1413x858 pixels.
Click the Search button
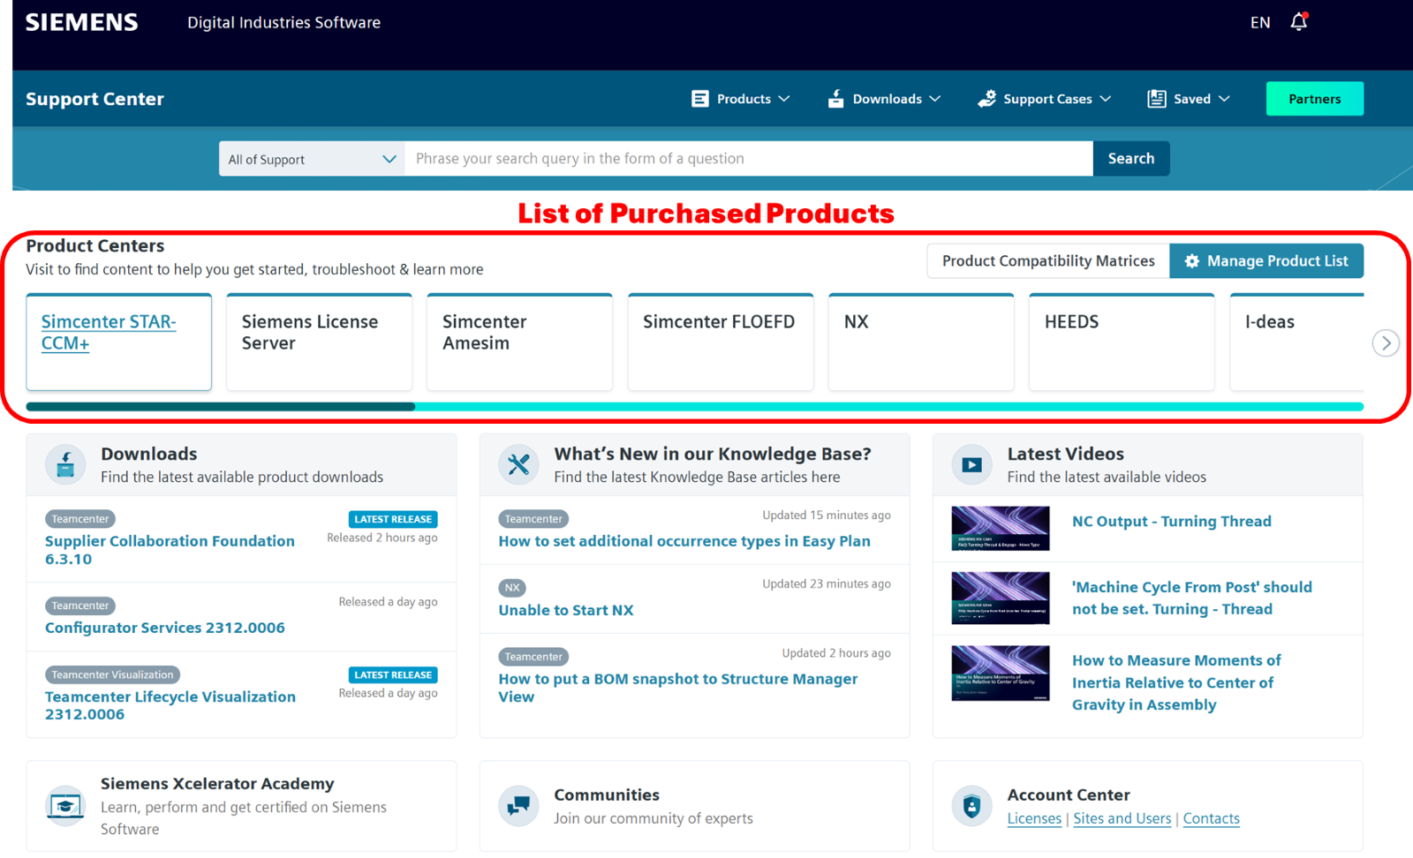coord(1131,159)
